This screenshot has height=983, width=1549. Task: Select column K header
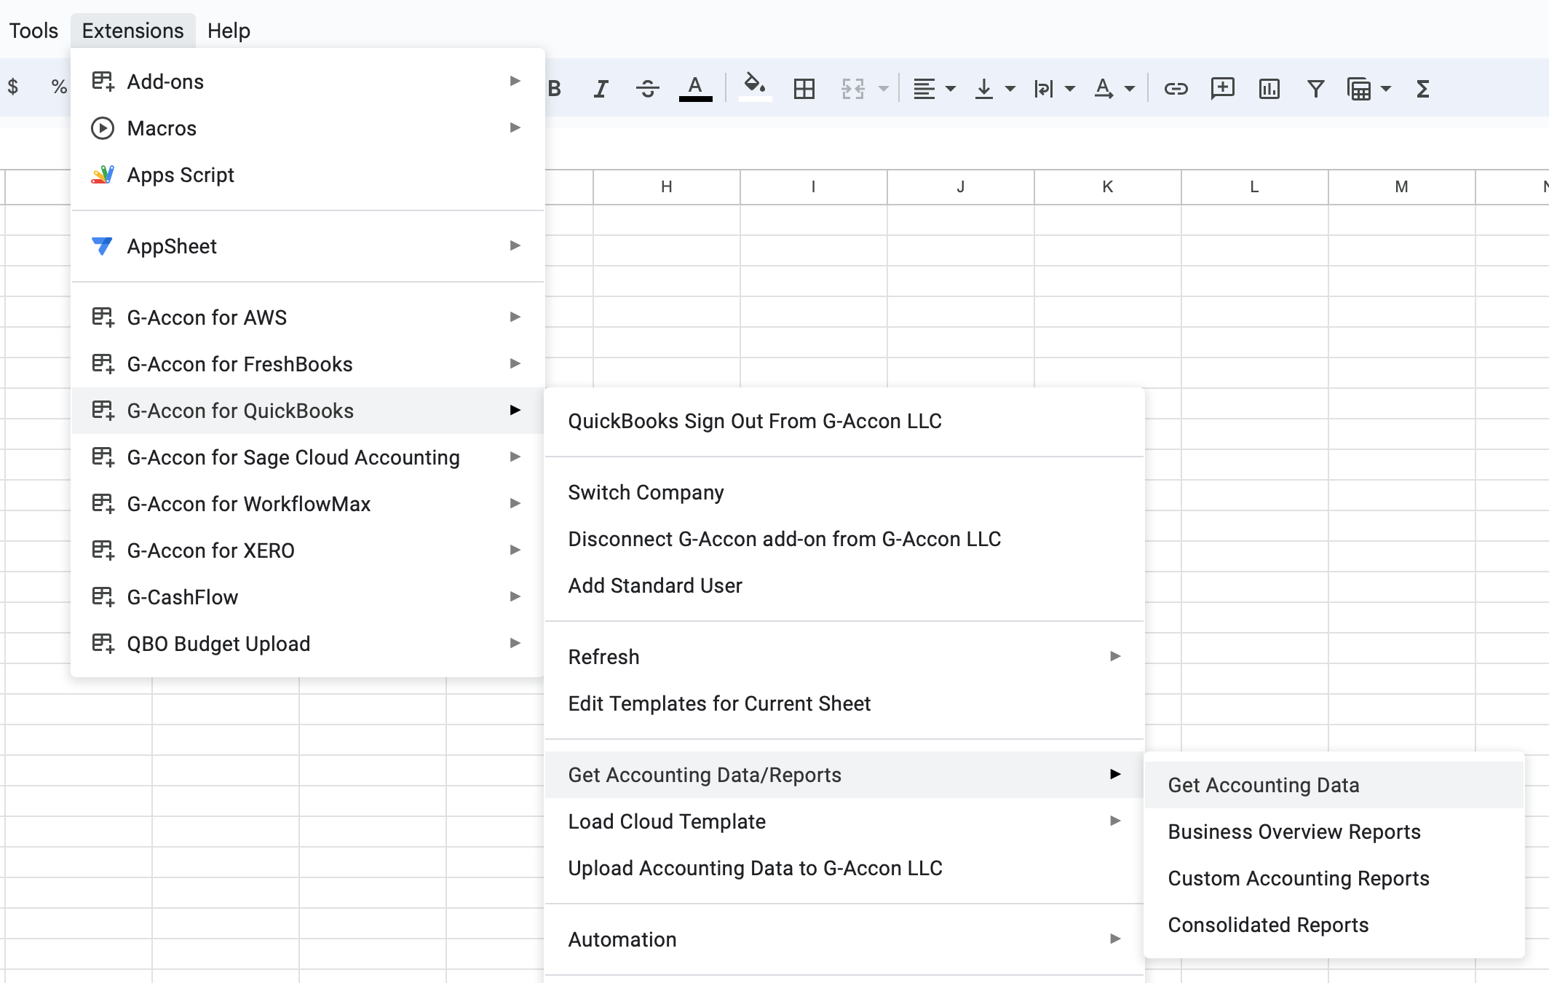[x=1108, y=187]
